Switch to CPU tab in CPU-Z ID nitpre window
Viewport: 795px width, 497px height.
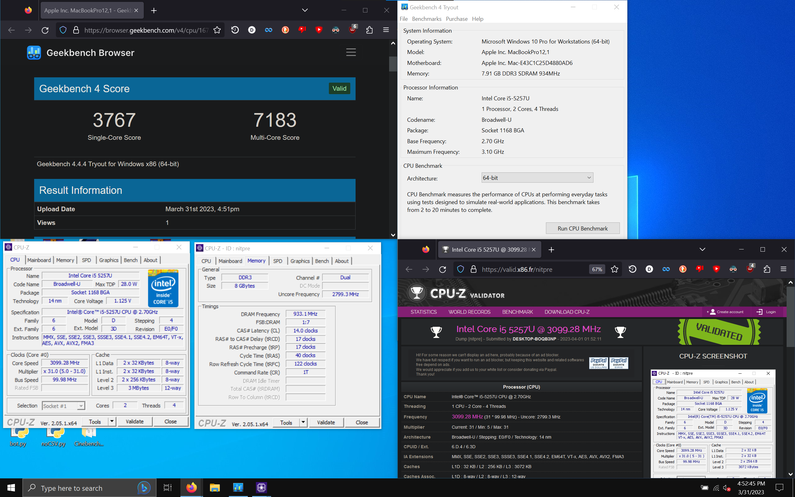206,261
